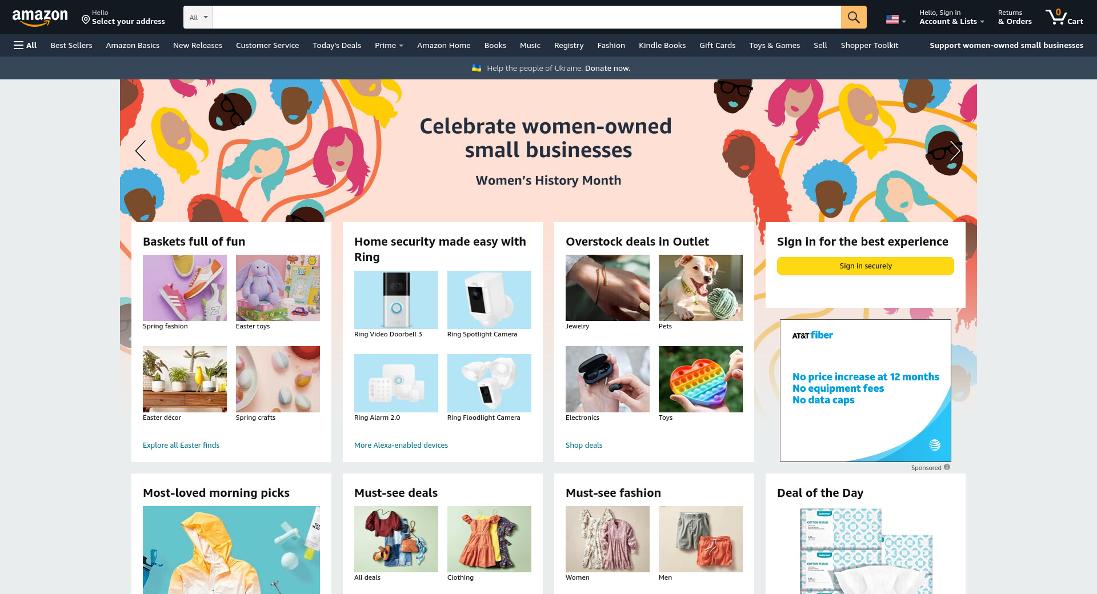Open the shopping cart icon
1097x594 pixels.
coord(1064,17)
